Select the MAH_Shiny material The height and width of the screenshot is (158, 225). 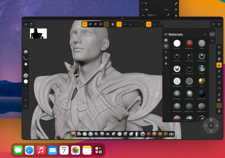tap(189, 95)
